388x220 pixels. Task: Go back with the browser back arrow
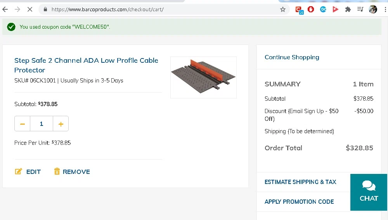click(x=5, y=9)
